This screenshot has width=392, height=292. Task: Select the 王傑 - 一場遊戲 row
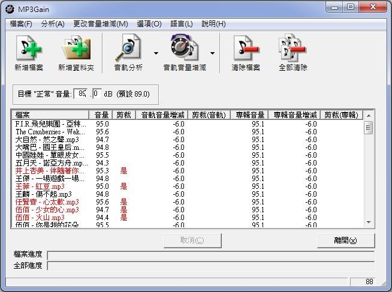pyautogui.click(x=188, y=179)
